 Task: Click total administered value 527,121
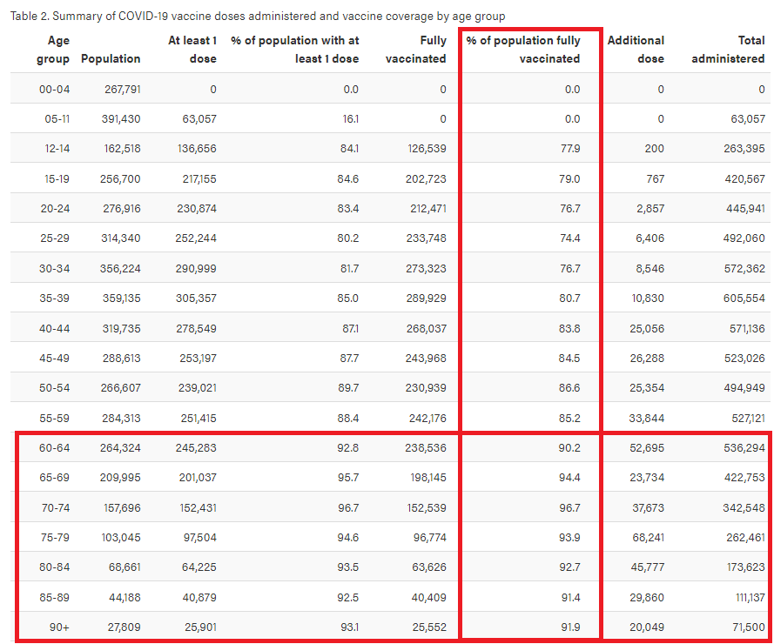(x=749, y=418)
